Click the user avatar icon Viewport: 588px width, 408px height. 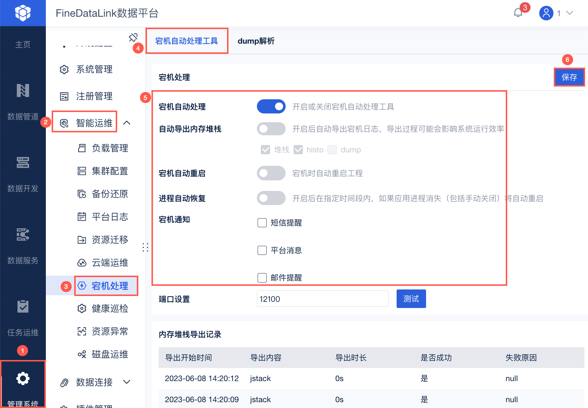click(546, 13)
